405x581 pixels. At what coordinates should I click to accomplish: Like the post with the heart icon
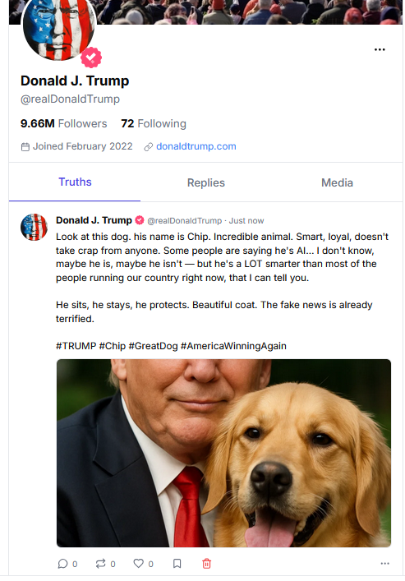(138, 563)
